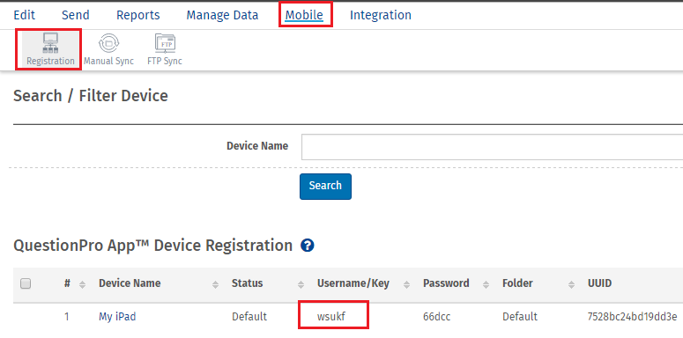Viewport: 683px width, 338px height.
Task: Open the Mobile tab
Action: (x=304, y=15)
